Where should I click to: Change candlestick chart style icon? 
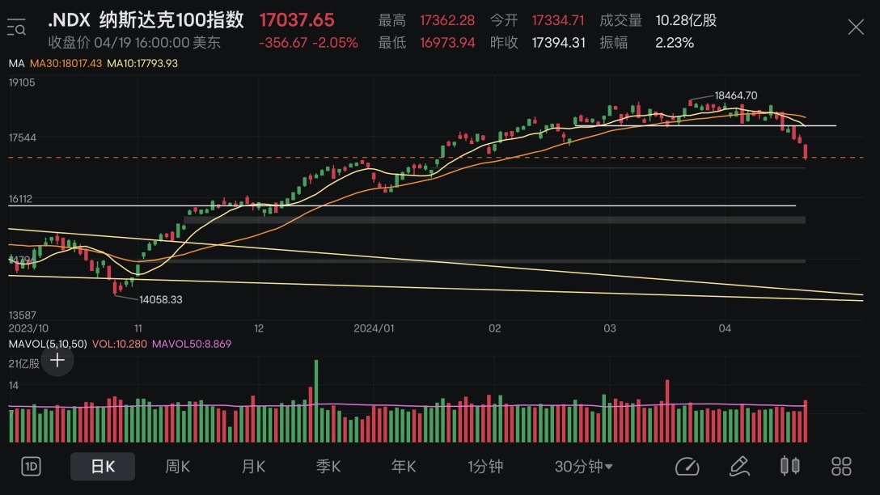[790, 466]
